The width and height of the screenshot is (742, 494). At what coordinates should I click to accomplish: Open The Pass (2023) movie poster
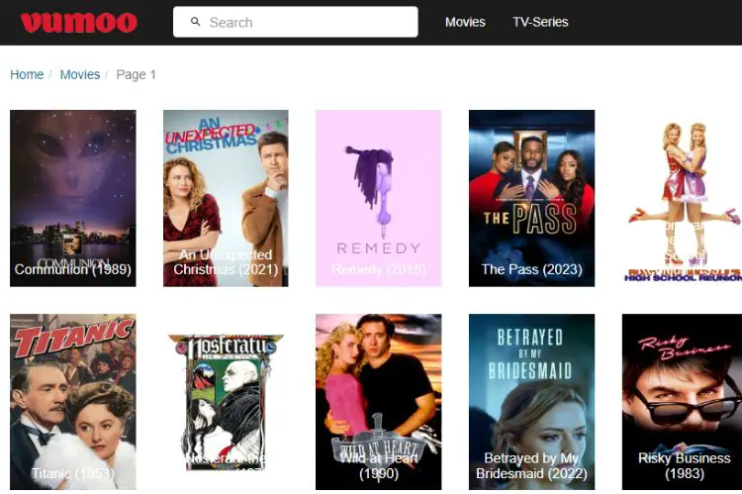[x=531, y=198]
